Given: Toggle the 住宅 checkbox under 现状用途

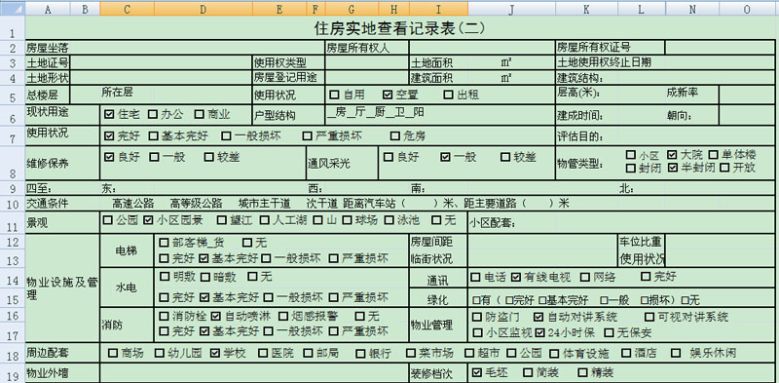Looking at the screenshot, I should [x=109, y=114].
